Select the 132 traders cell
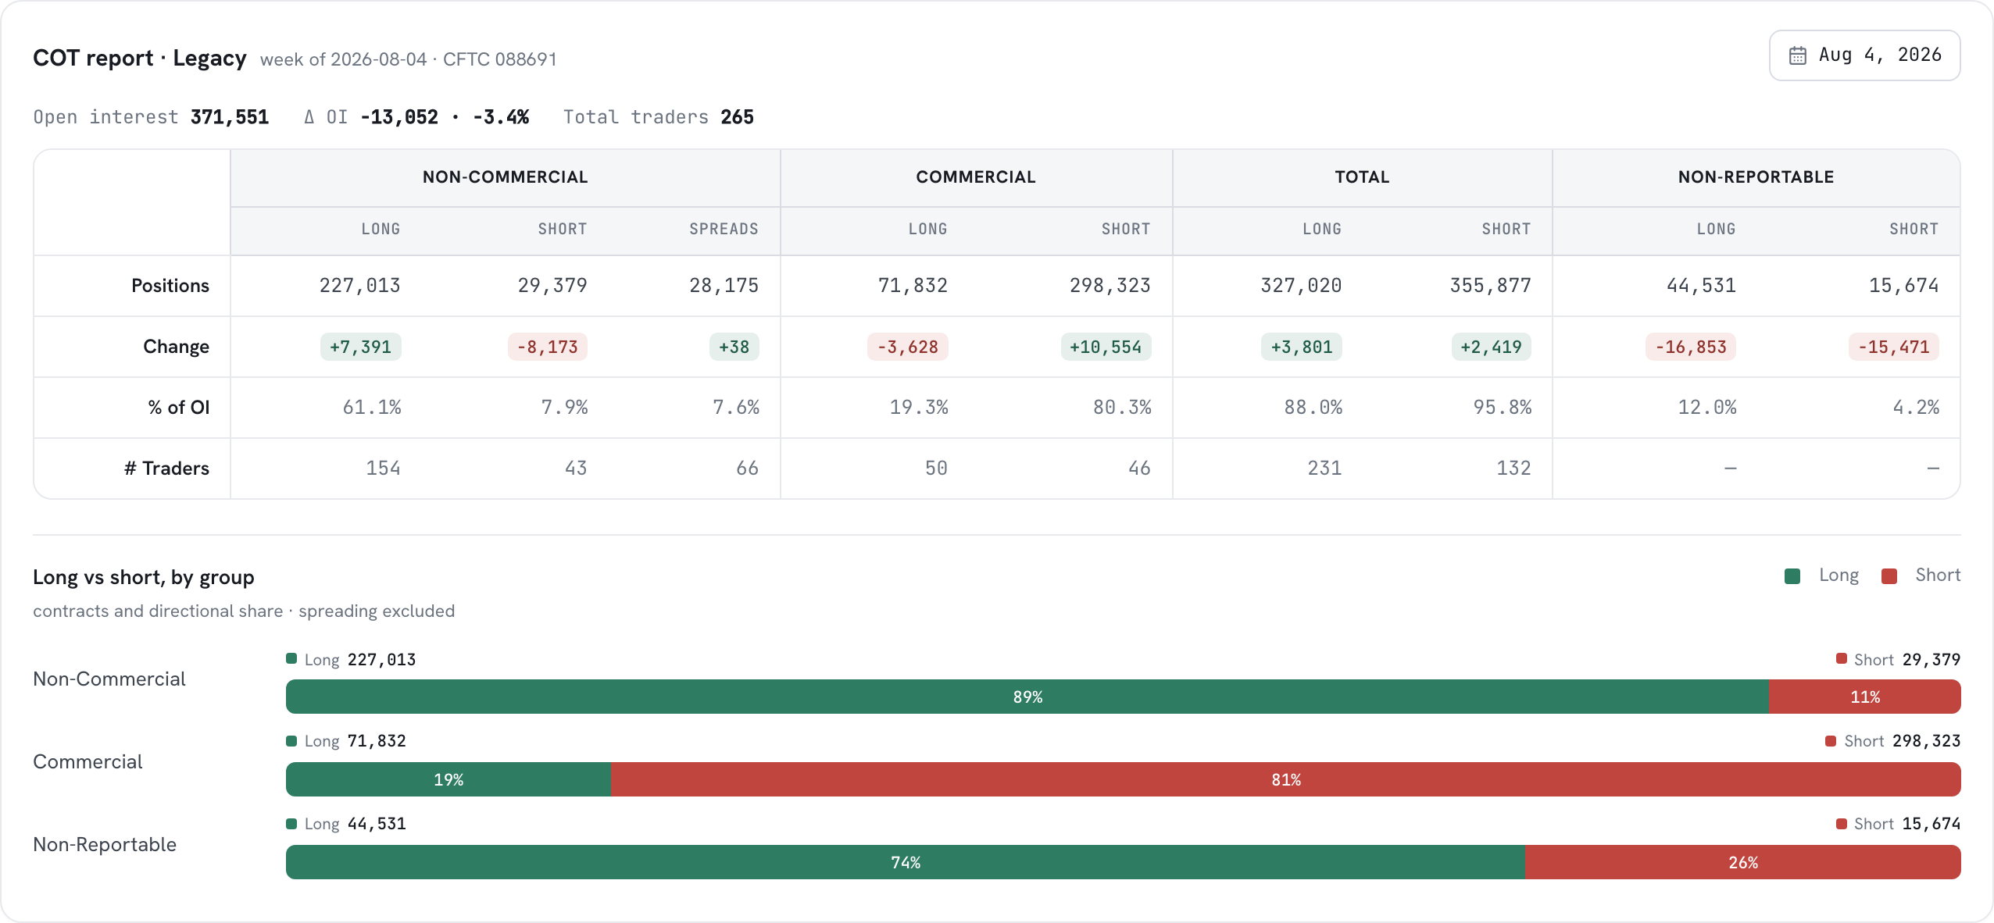This screenshot has width=1994, height=923. pyautogui.click(x=1514, y=469)
